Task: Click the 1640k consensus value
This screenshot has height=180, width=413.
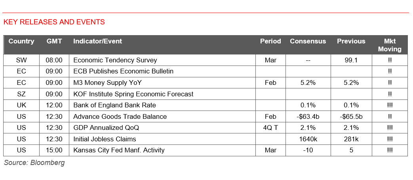Action: (308, 139)
